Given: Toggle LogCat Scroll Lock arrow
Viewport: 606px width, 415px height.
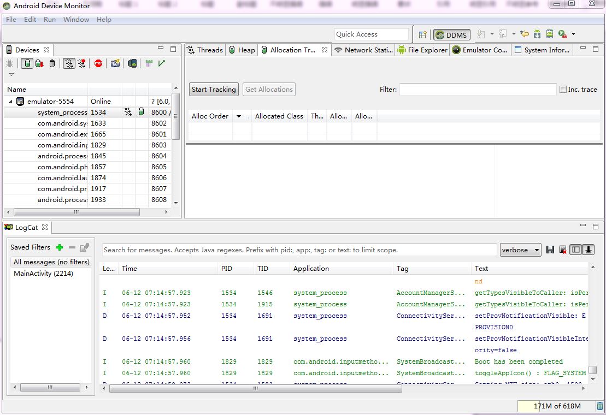Looking at the screenshot, I should [588, 250].
